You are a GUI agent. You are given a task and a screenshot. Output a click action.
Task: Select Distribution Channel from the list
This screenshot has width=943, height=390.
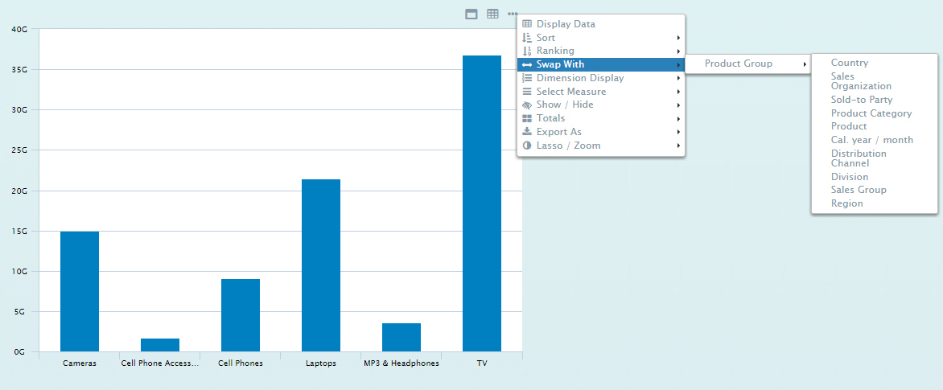click(x=858, y=158)
